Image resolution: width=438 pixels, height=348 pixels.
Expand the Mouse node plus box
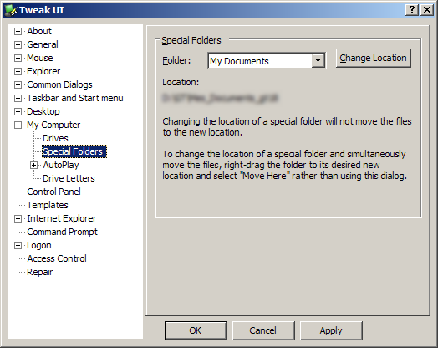pos(18,59)
